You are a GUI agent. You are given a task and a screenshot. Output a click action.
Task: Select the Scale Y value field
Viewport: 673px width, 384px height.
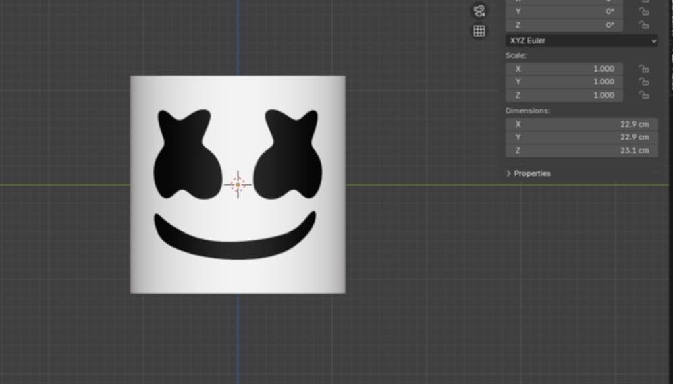(x=564, y=82)
